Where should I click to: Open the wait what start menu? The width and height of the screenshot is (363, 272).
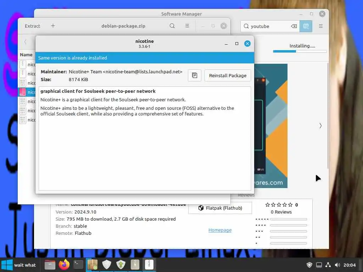click(x=19, y=265)
